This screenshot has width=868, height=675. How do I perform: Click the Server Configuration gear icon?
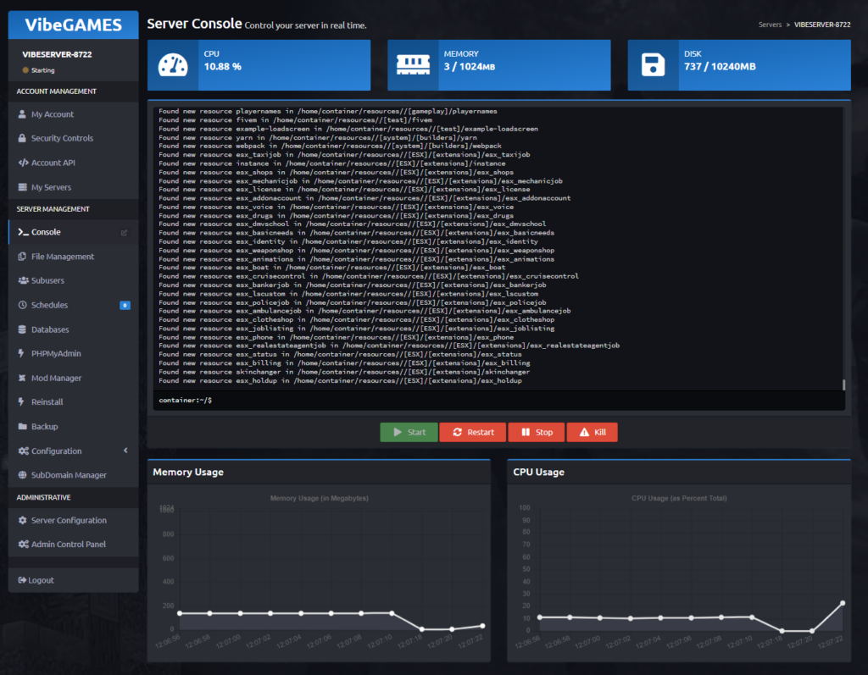point(22,520)
